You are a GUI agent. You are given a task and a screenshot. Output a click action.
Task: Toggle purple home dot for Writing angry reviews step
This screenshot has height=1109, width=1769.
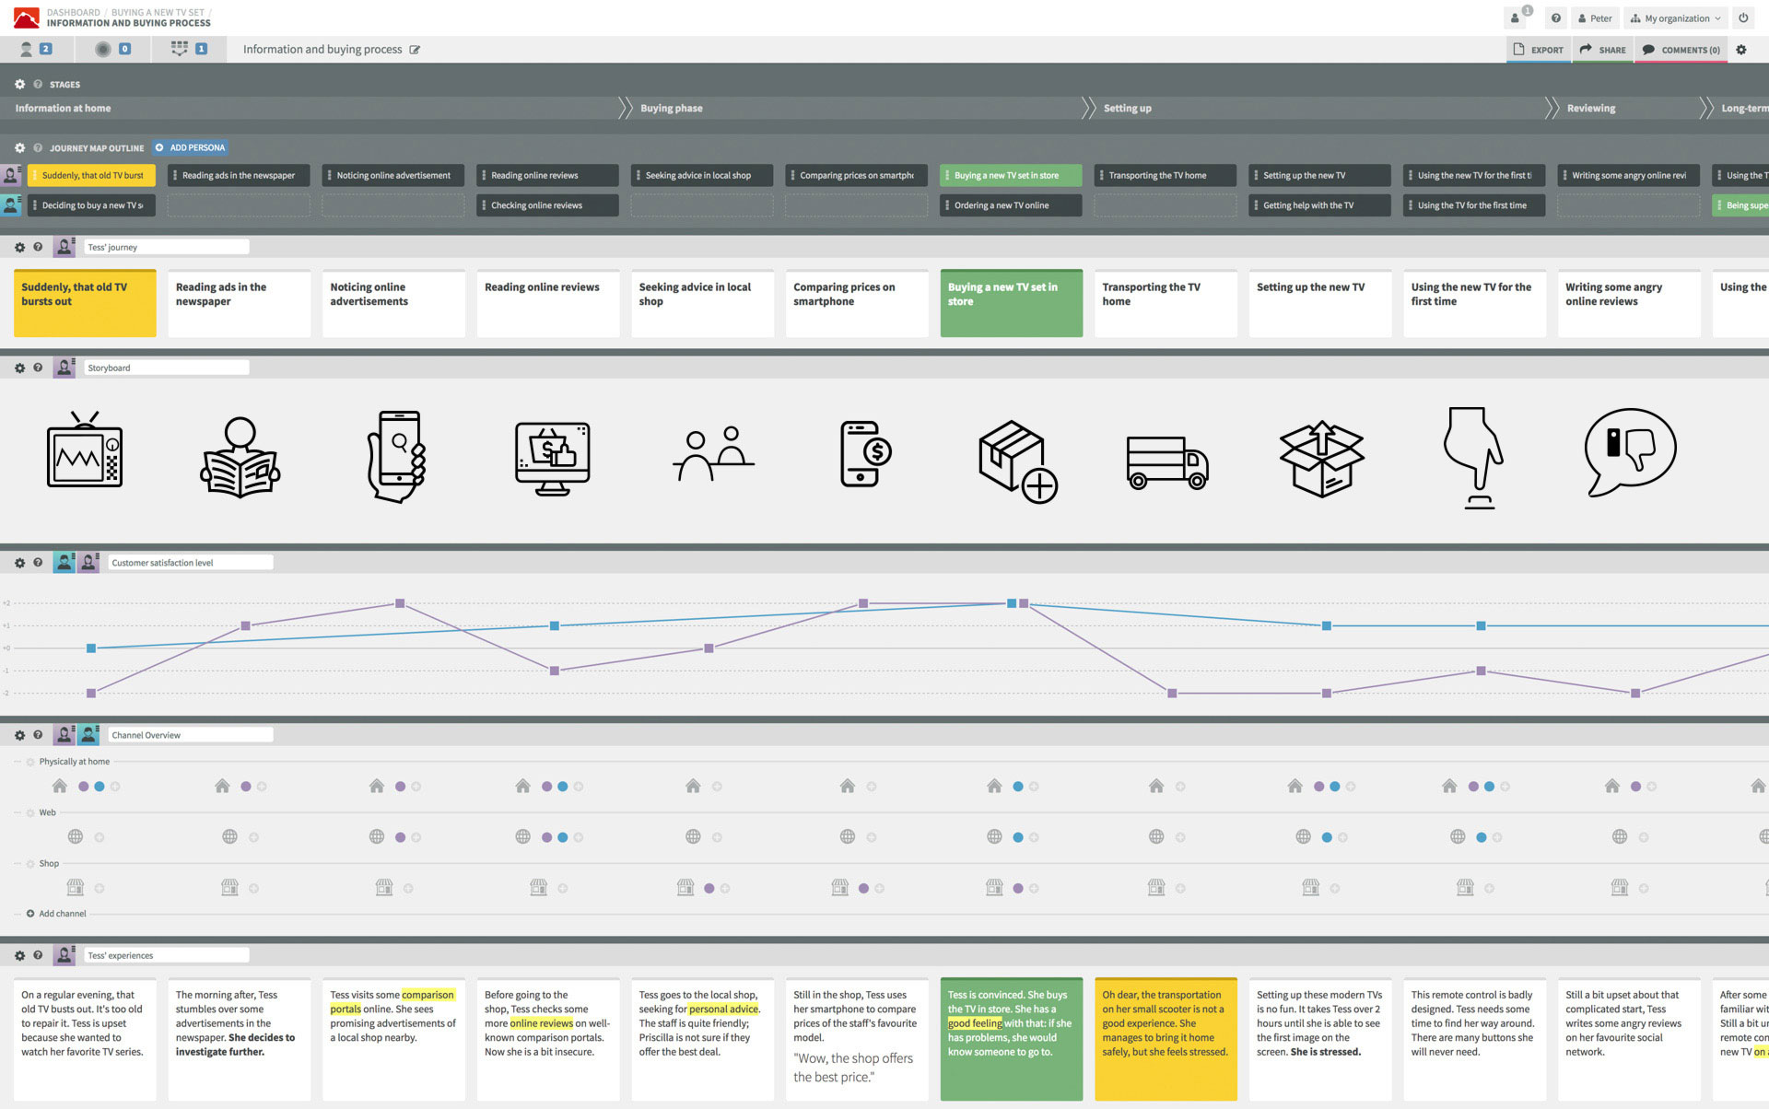click(1635, 787)
